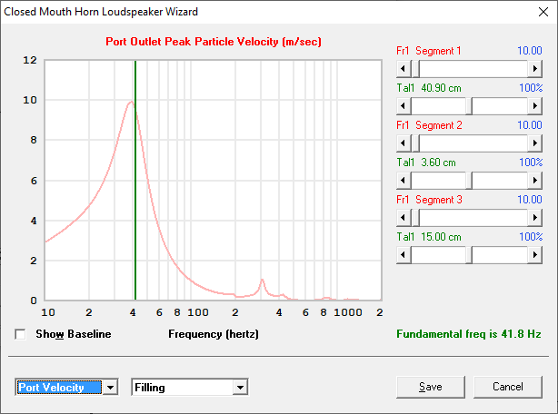
Task: Click the Fr1 Segment 3 label
Action: click(429, 200)
